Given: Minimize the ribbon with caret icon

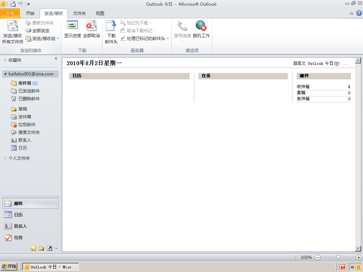Looking at the screenshot, I should coord(351,13).
